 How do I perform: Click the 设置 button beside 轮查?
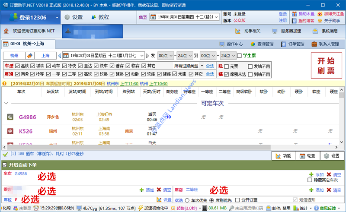pyautogui.click(x=332, y=156)
